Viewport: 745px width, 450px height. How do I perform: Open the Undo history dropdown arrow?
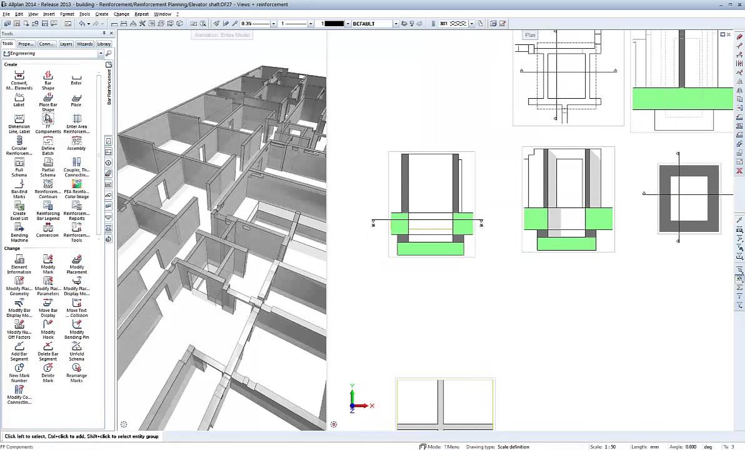coord(88,24)
